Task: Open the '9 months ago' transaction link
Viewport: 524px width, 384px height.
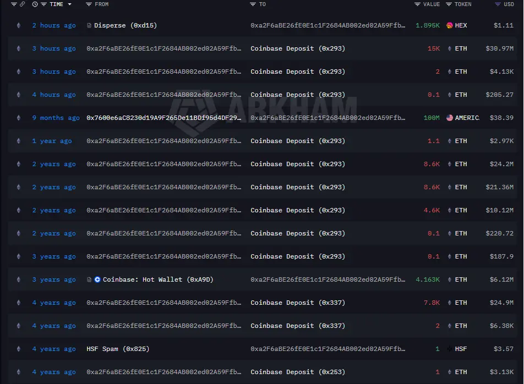Action: [x=56, y=118]
